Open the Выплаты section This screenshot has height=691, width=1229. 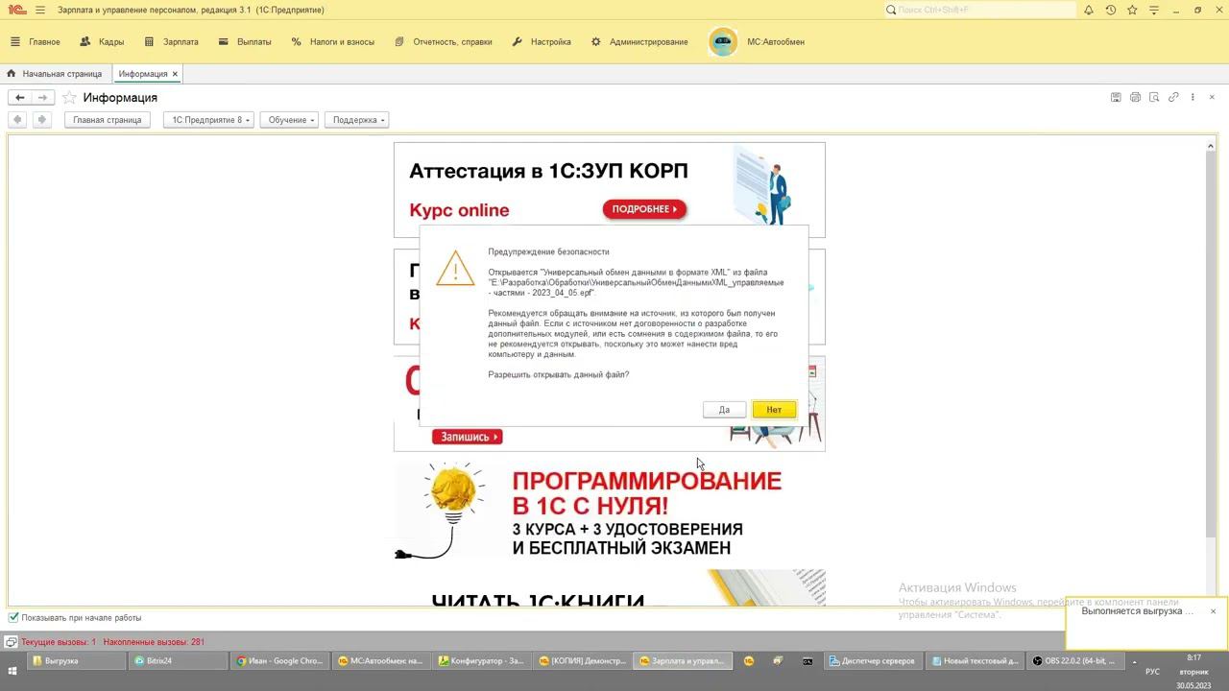coord(245,42)
